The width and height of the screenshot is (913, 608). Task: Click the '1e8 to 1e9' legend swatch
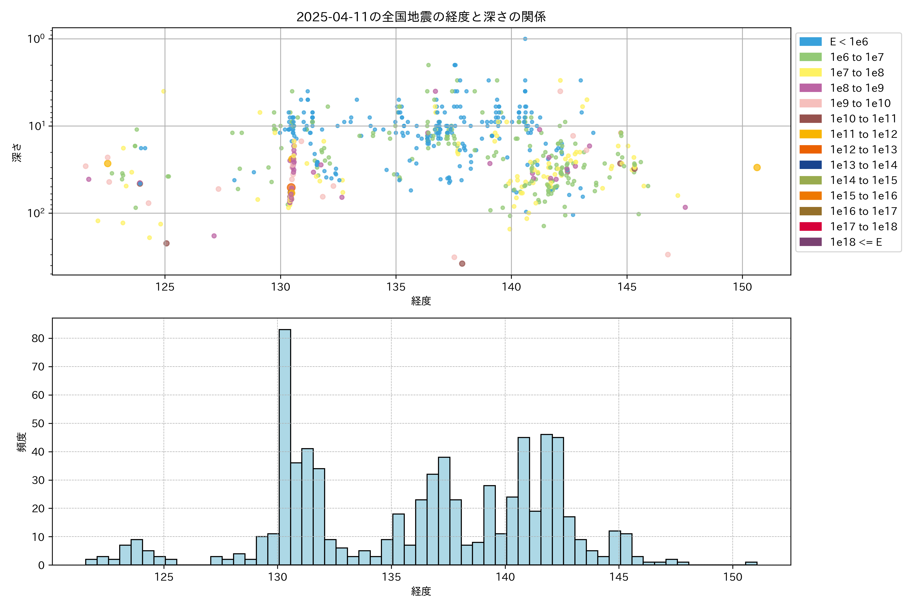coord(810,88)
